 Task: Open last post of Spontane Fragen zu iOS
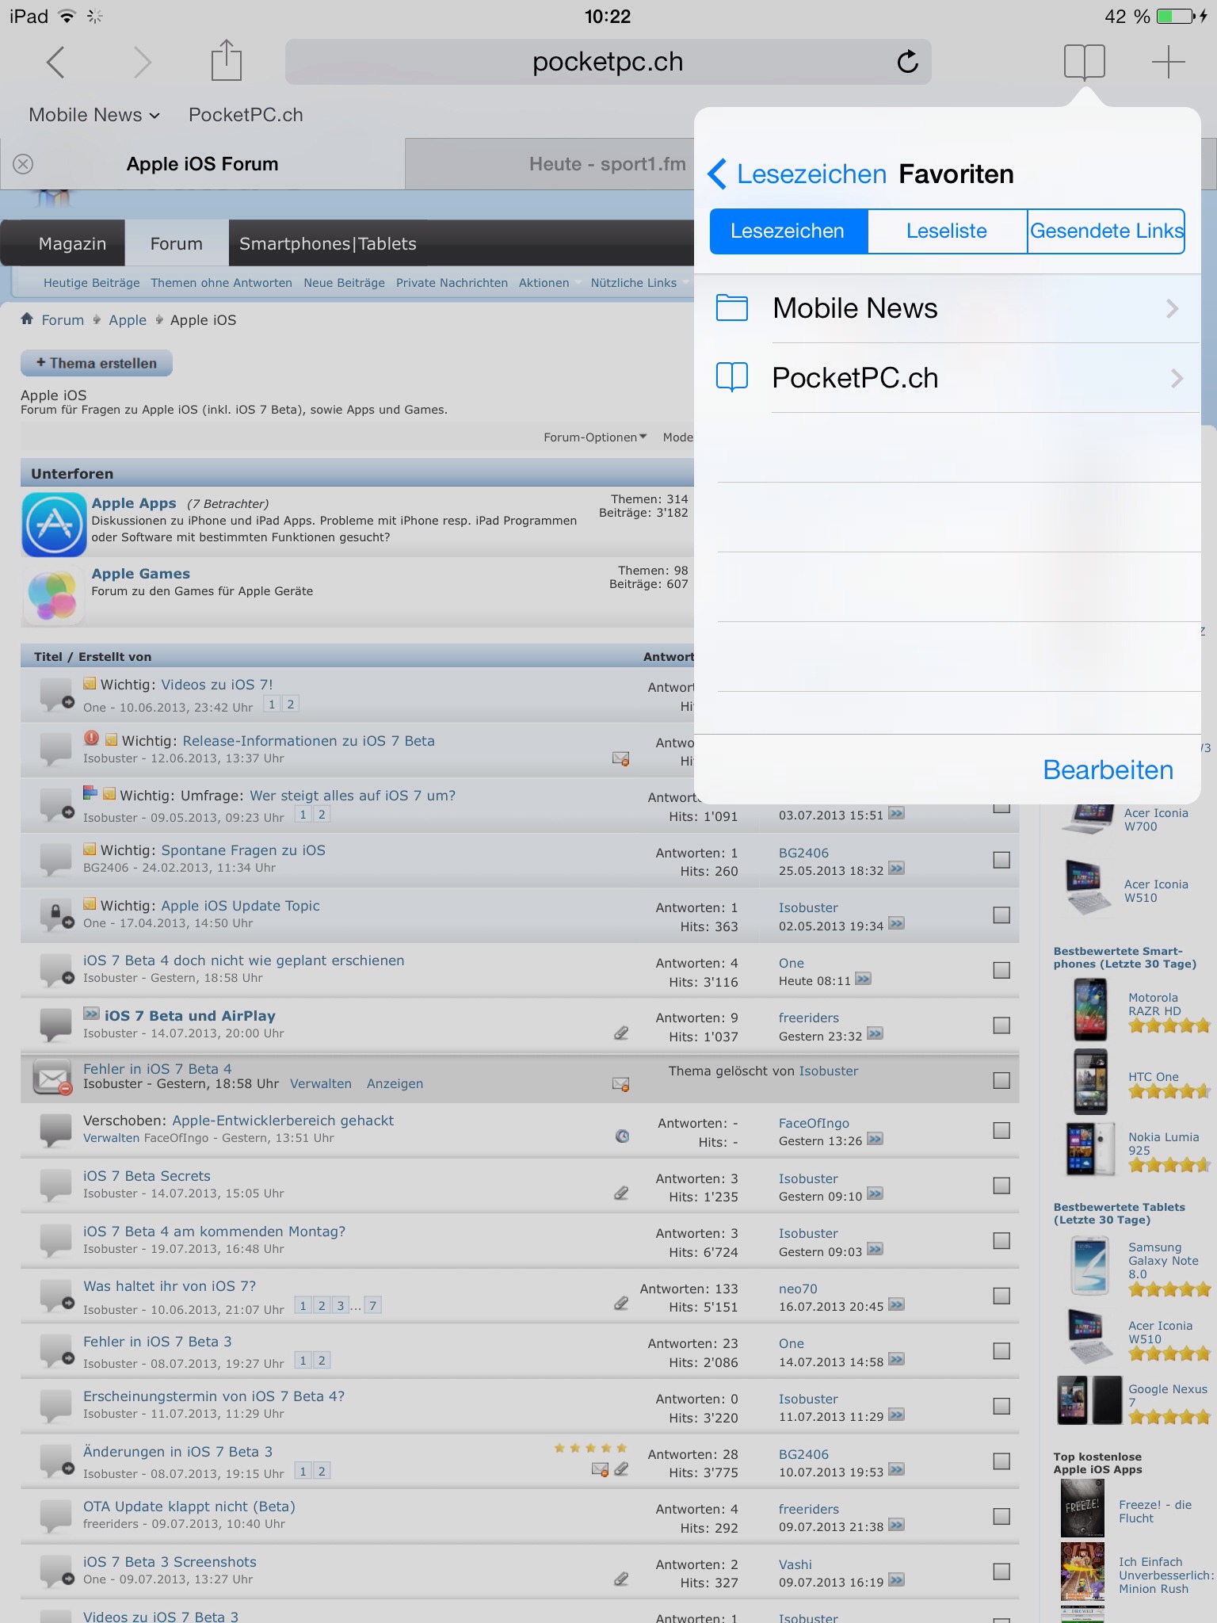coord(896,869)
